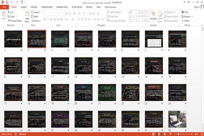Open Arrange objects tool
Screen dimensions: 204x136
click(x=153, y=16)
